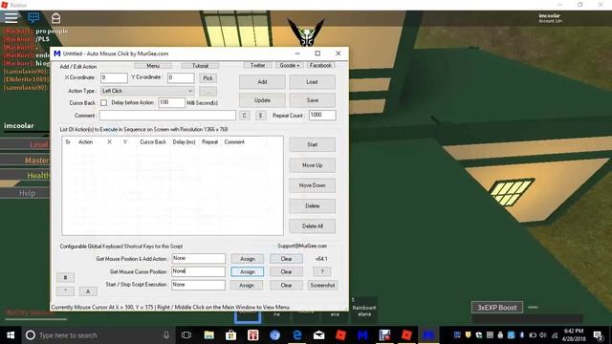Click the Load button
The height and width of the screenshot is (344, 612).
pyautogui.click(x=312, y=82)
